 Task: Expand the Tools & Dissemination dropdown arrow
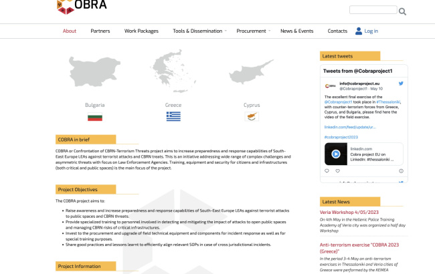226,31
